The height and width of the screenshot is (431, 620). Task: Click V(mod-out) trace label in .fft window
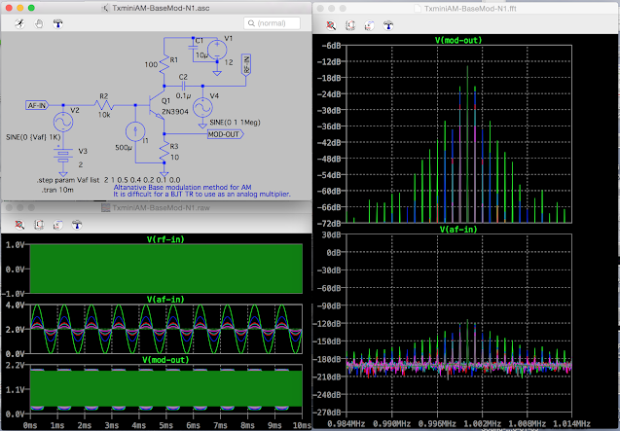point(458,40)
